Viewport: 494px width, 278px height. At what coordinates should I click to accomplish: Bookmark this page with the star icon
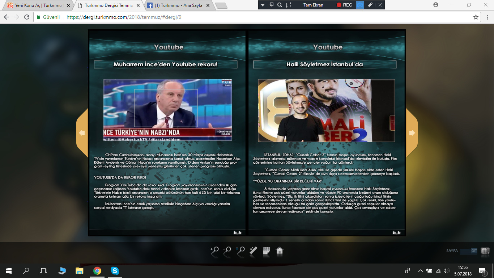click(476, 17)
